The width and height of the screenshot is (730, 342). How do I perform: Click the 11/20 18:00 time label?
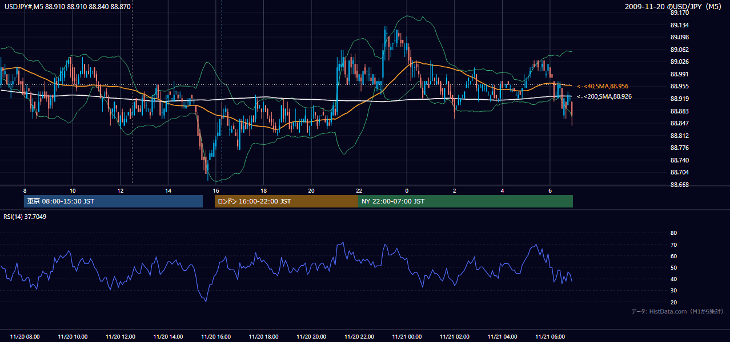[x=263, y=337]
